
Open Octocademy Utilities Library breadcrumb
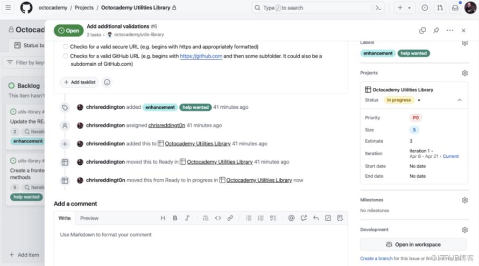[136, 8]
